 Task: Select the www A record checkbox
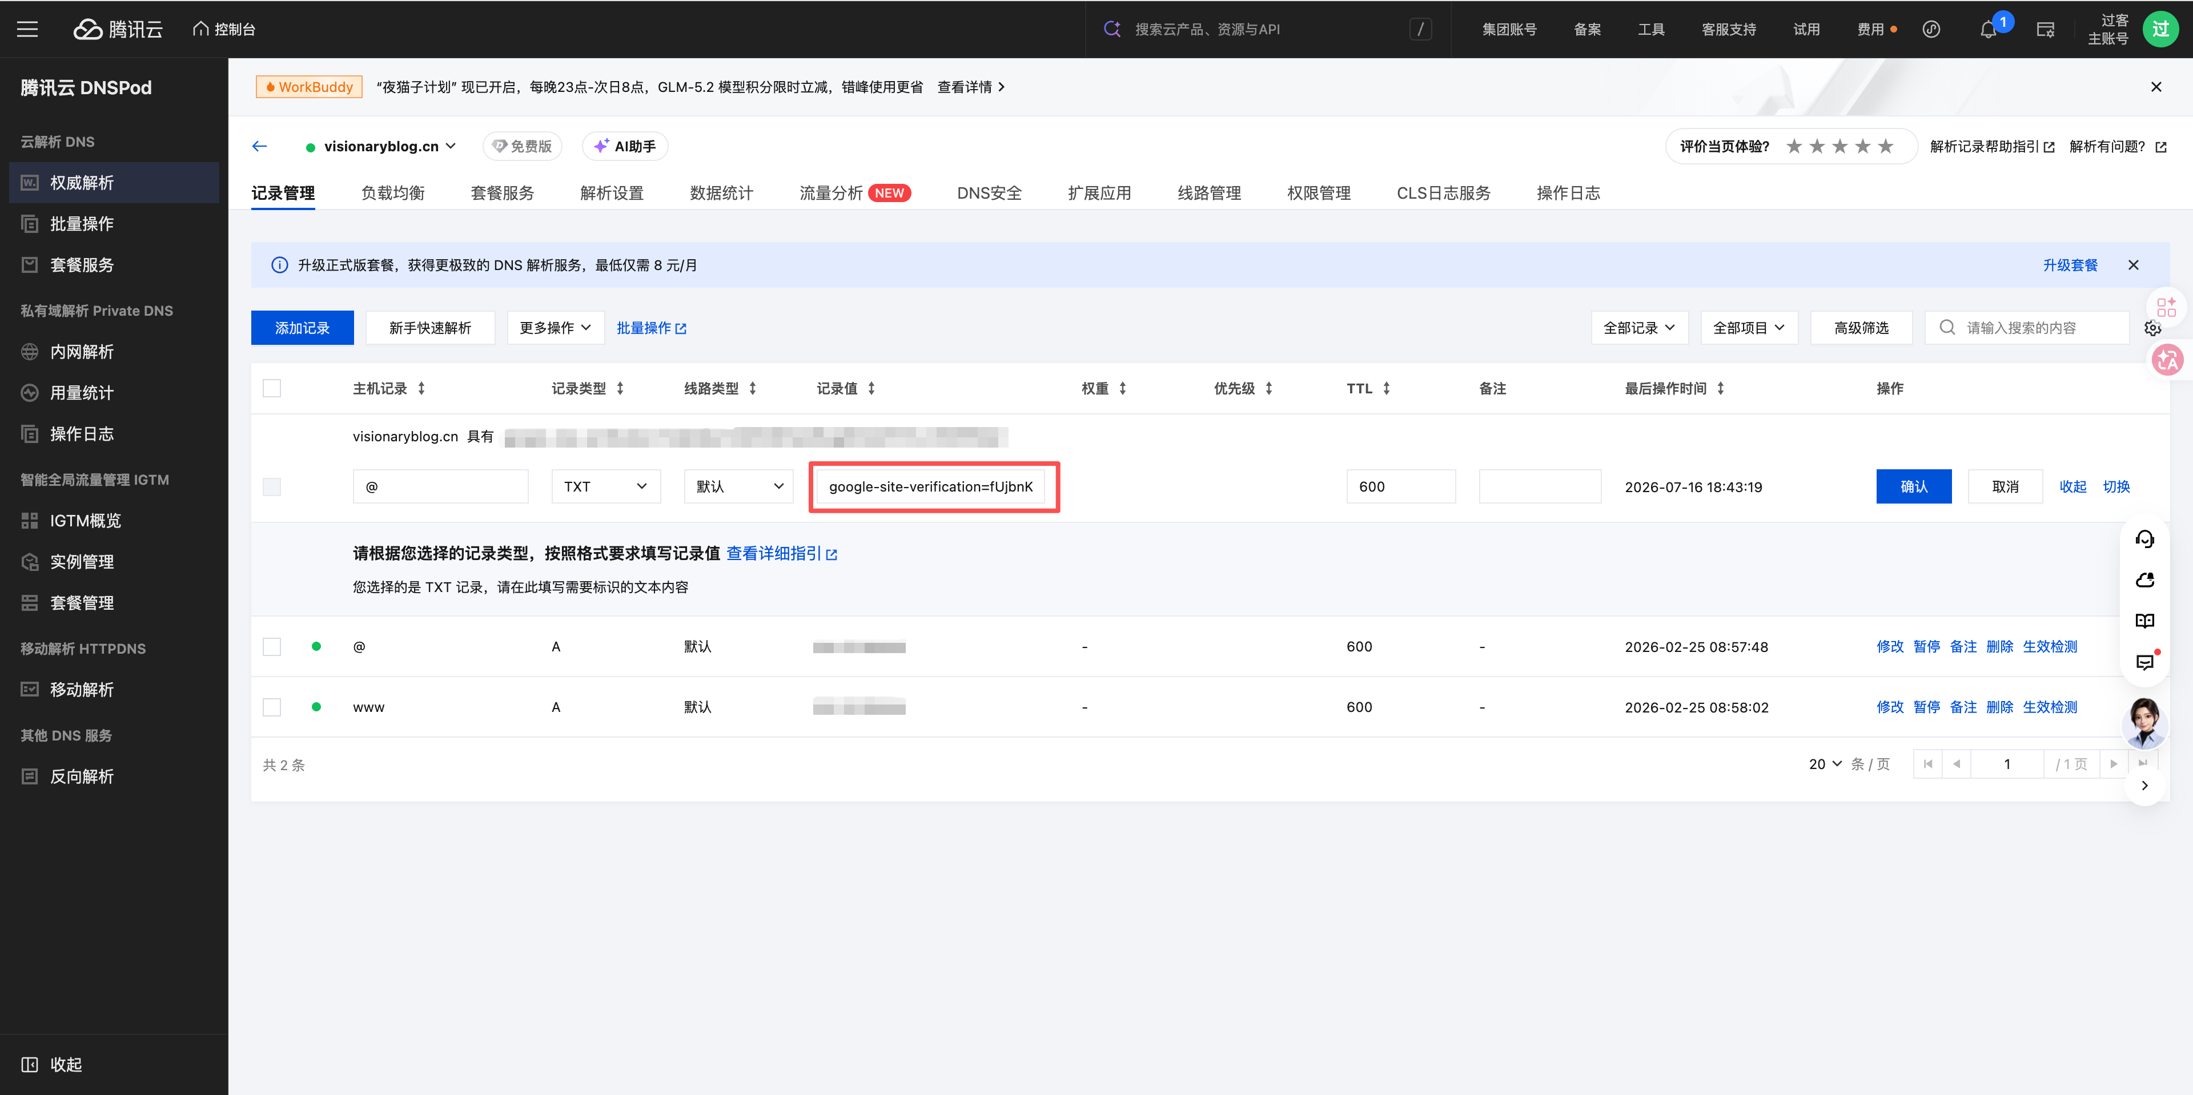[272, 707]
